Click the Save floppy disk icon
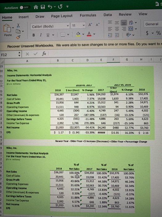 [43, 7]
